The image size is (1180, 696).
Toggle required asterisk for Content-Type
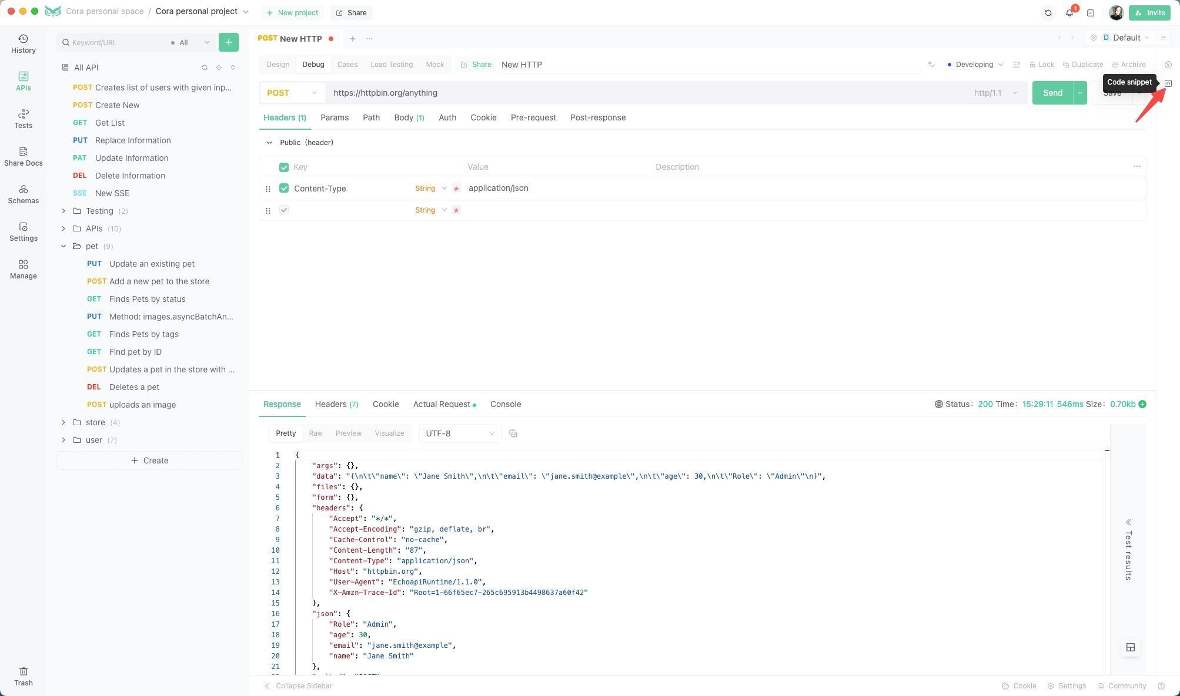(456, 189)
